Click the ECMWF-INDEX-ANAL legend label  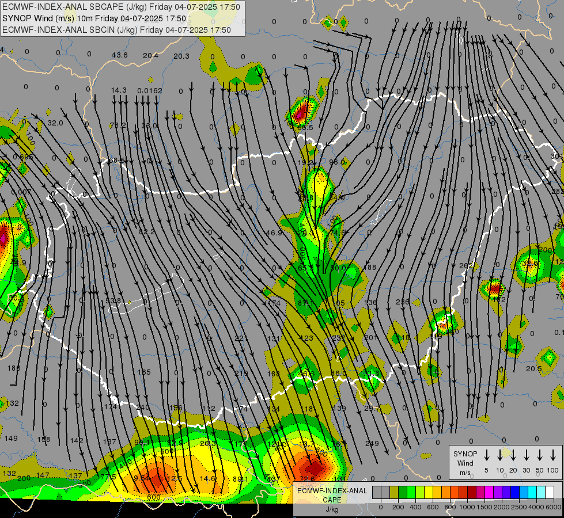[332, 491]
